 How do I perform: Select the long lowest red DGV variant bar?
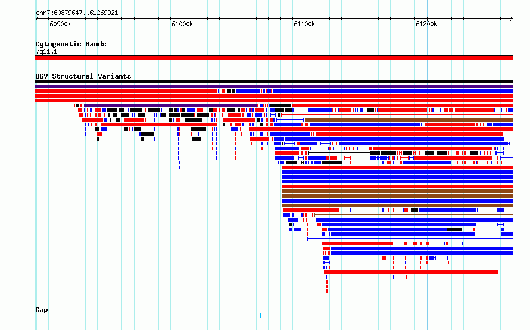(x=411, y=272)
